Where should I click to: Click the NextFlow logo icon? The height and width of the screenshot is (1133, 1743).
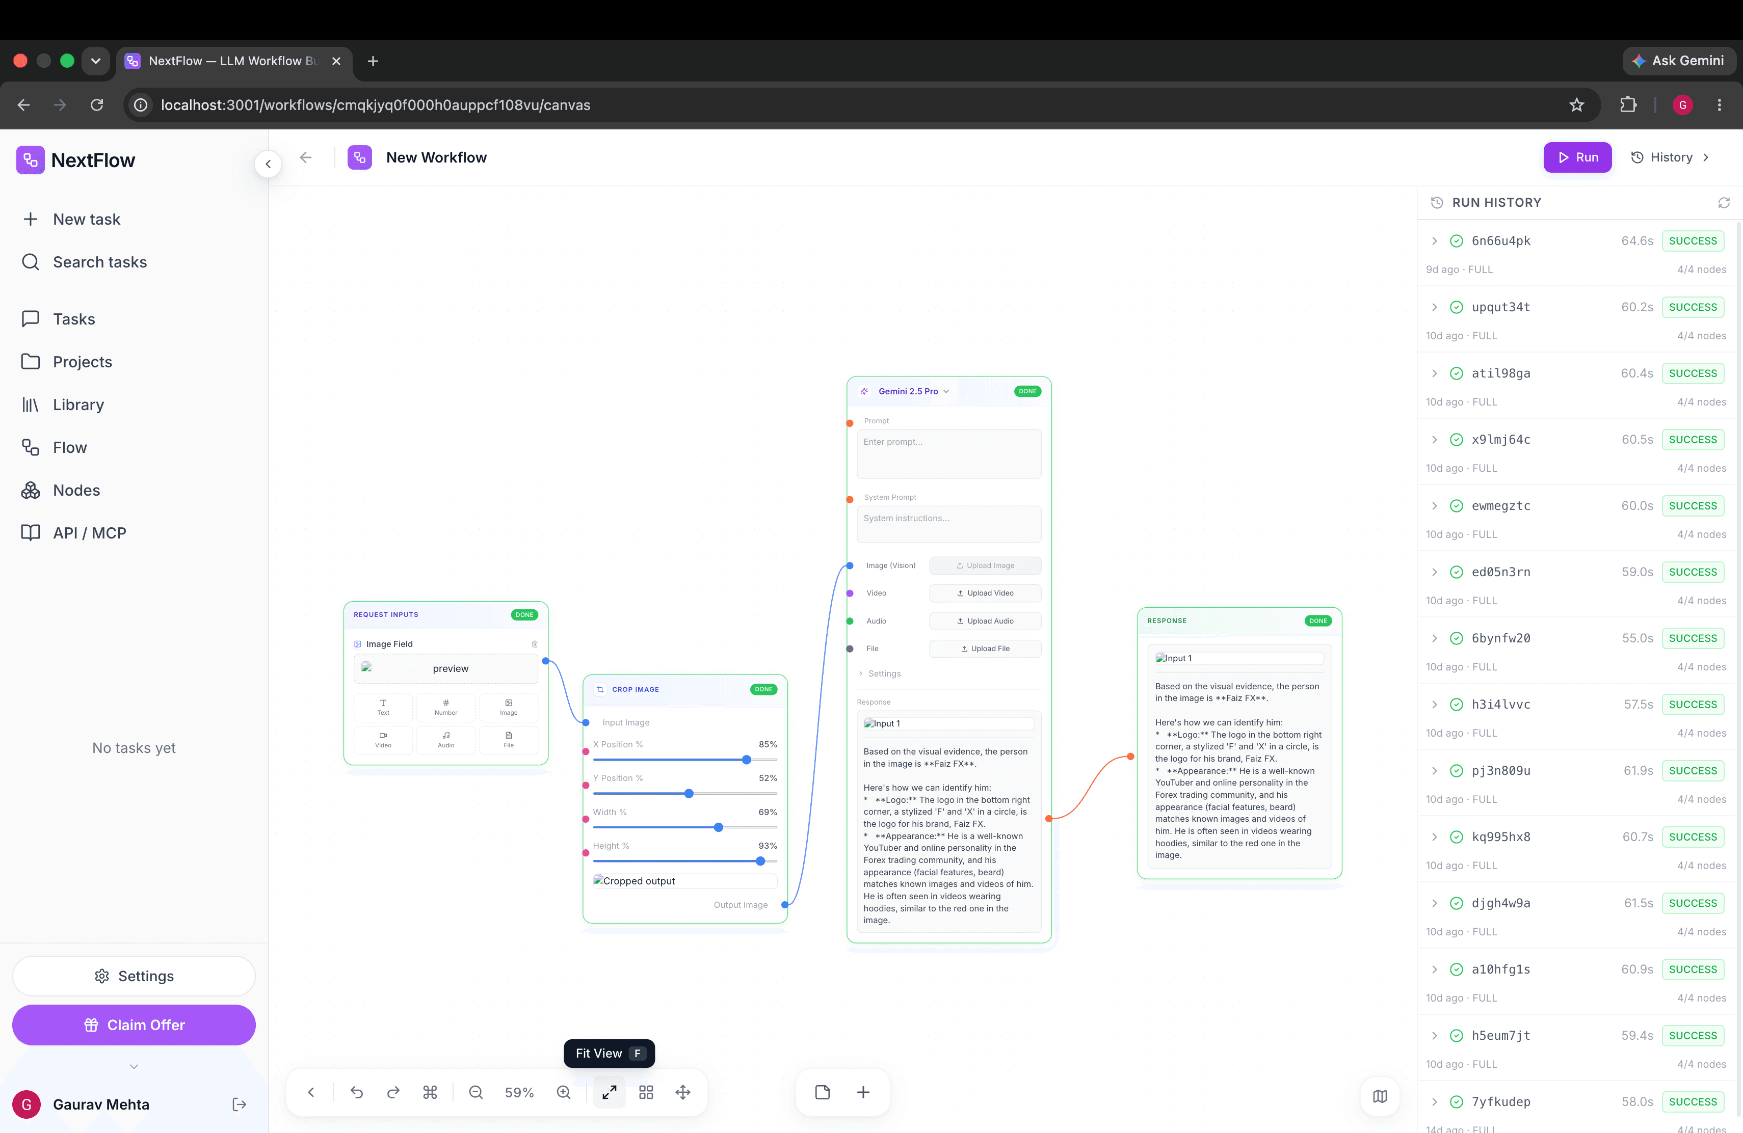[x=30, y=160]
